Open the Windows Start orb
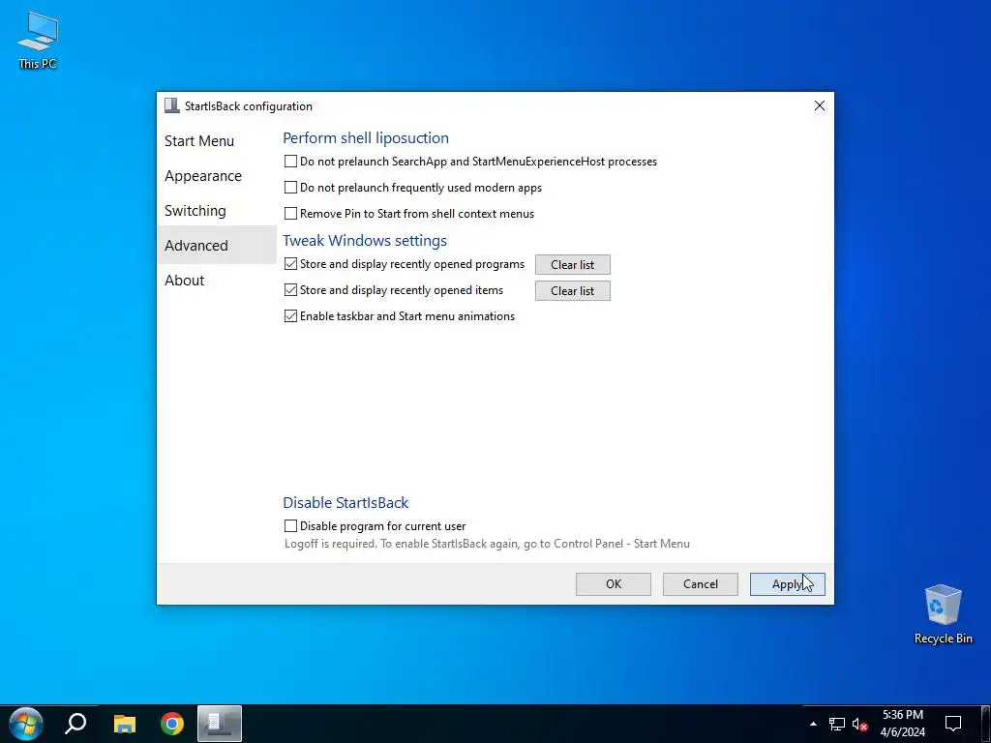 [x=26, y=724]
